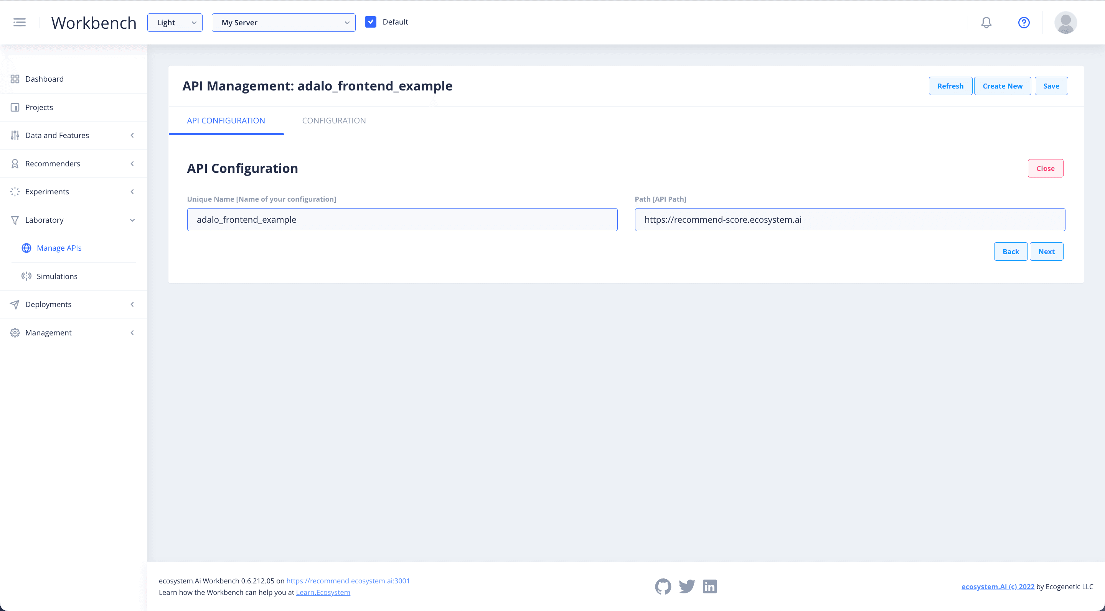Click the Create New button
This screenshot has height=611, width=1105.
pyautogui.click(x=1003, y=86)
